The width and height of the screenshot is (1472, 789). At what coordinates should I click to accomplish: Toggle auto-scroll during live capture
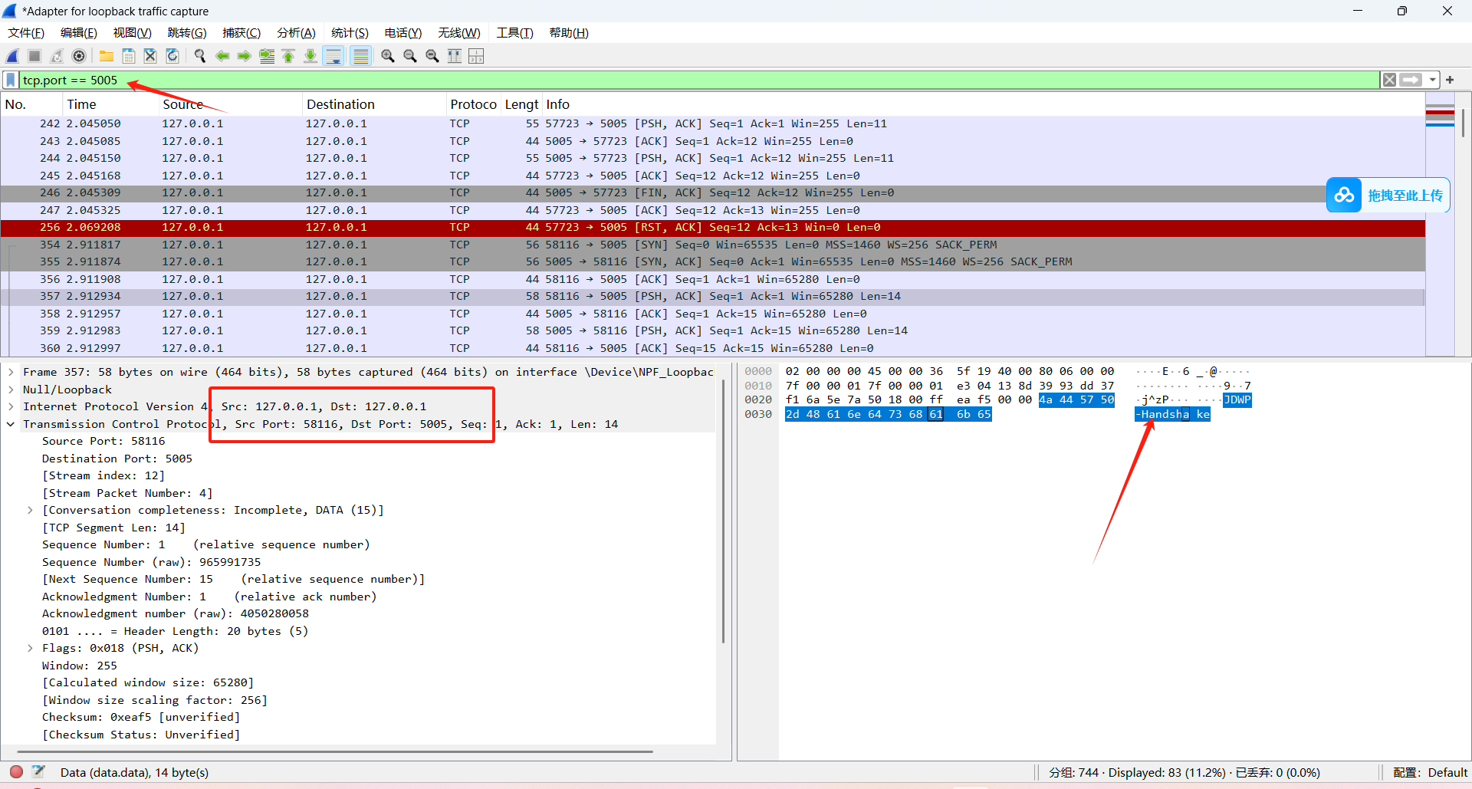pyautogui.click(x=333, y=56)
